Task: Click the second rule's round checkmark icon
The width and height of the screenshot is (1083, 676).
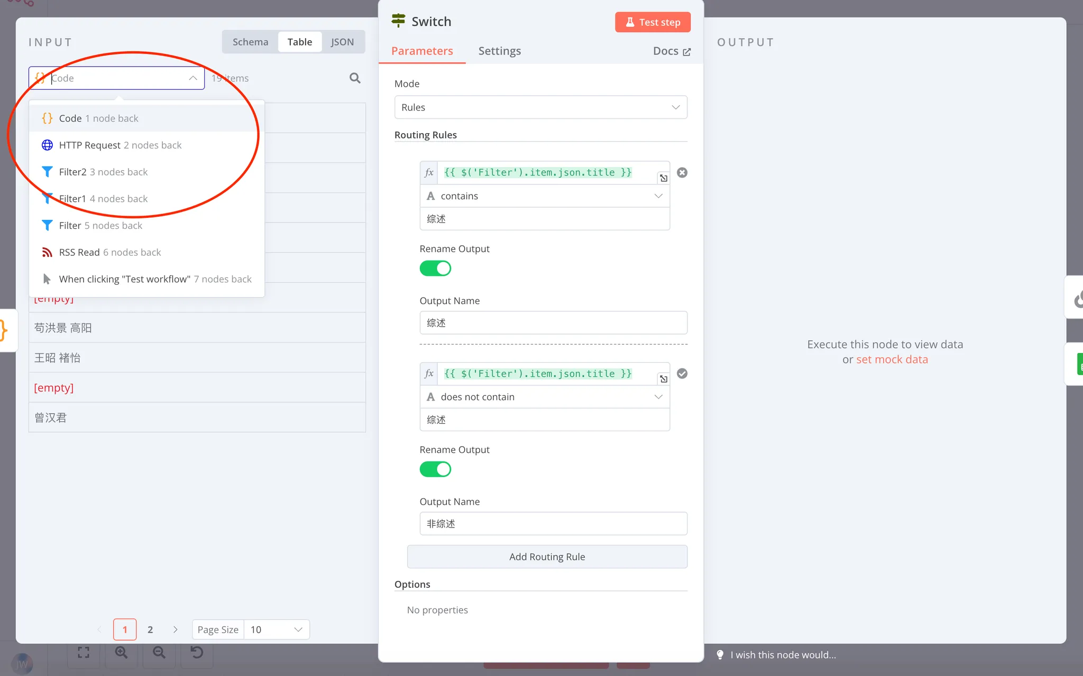Action: coord(682,374)
